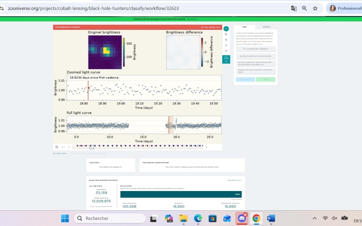Select answer 'No peak, or zoom too wide'
The width and height of the screenshot is (362, 226).
(256, 71)
